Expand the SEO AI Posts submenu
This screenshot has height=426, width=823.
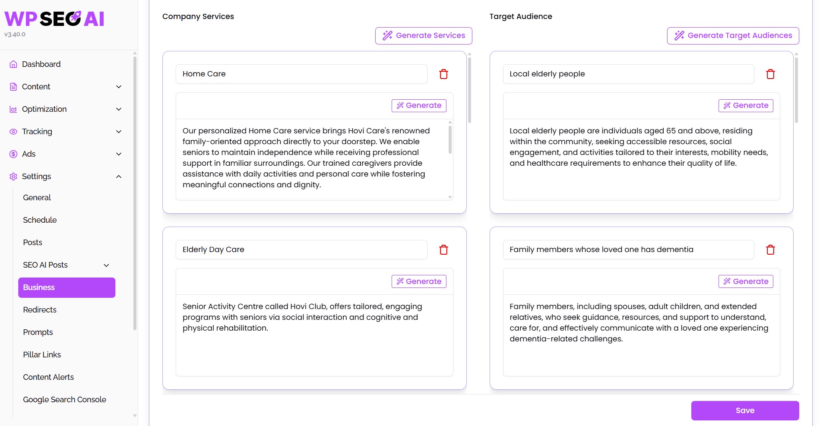106,265
